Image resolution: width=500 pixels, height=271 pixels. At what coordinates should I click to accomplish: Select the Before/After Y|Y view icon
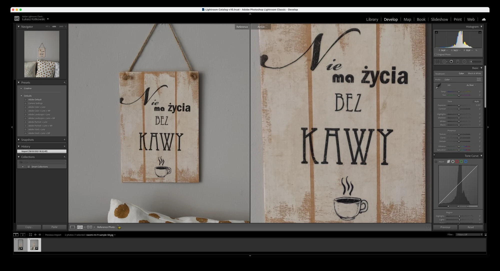coord(89,227)
